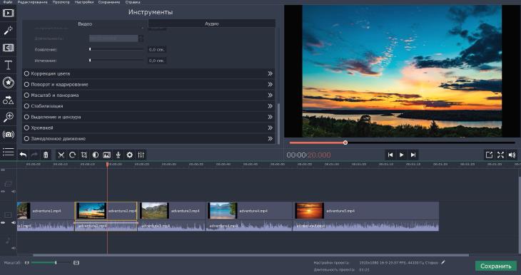Undo the last action
This screenshot has height=275, width=521.
[x=23, y=155]
